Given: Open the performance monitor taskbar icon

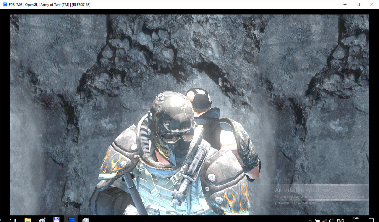Looking at the screenshot, I should click(x=86, y=220).
